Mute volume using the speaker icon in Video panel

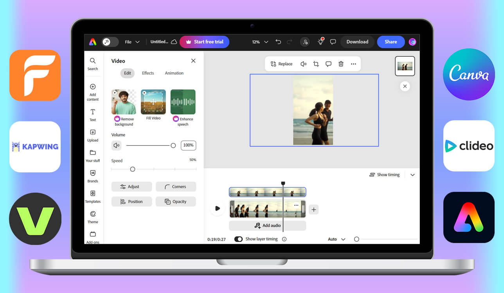pos(116,145)
